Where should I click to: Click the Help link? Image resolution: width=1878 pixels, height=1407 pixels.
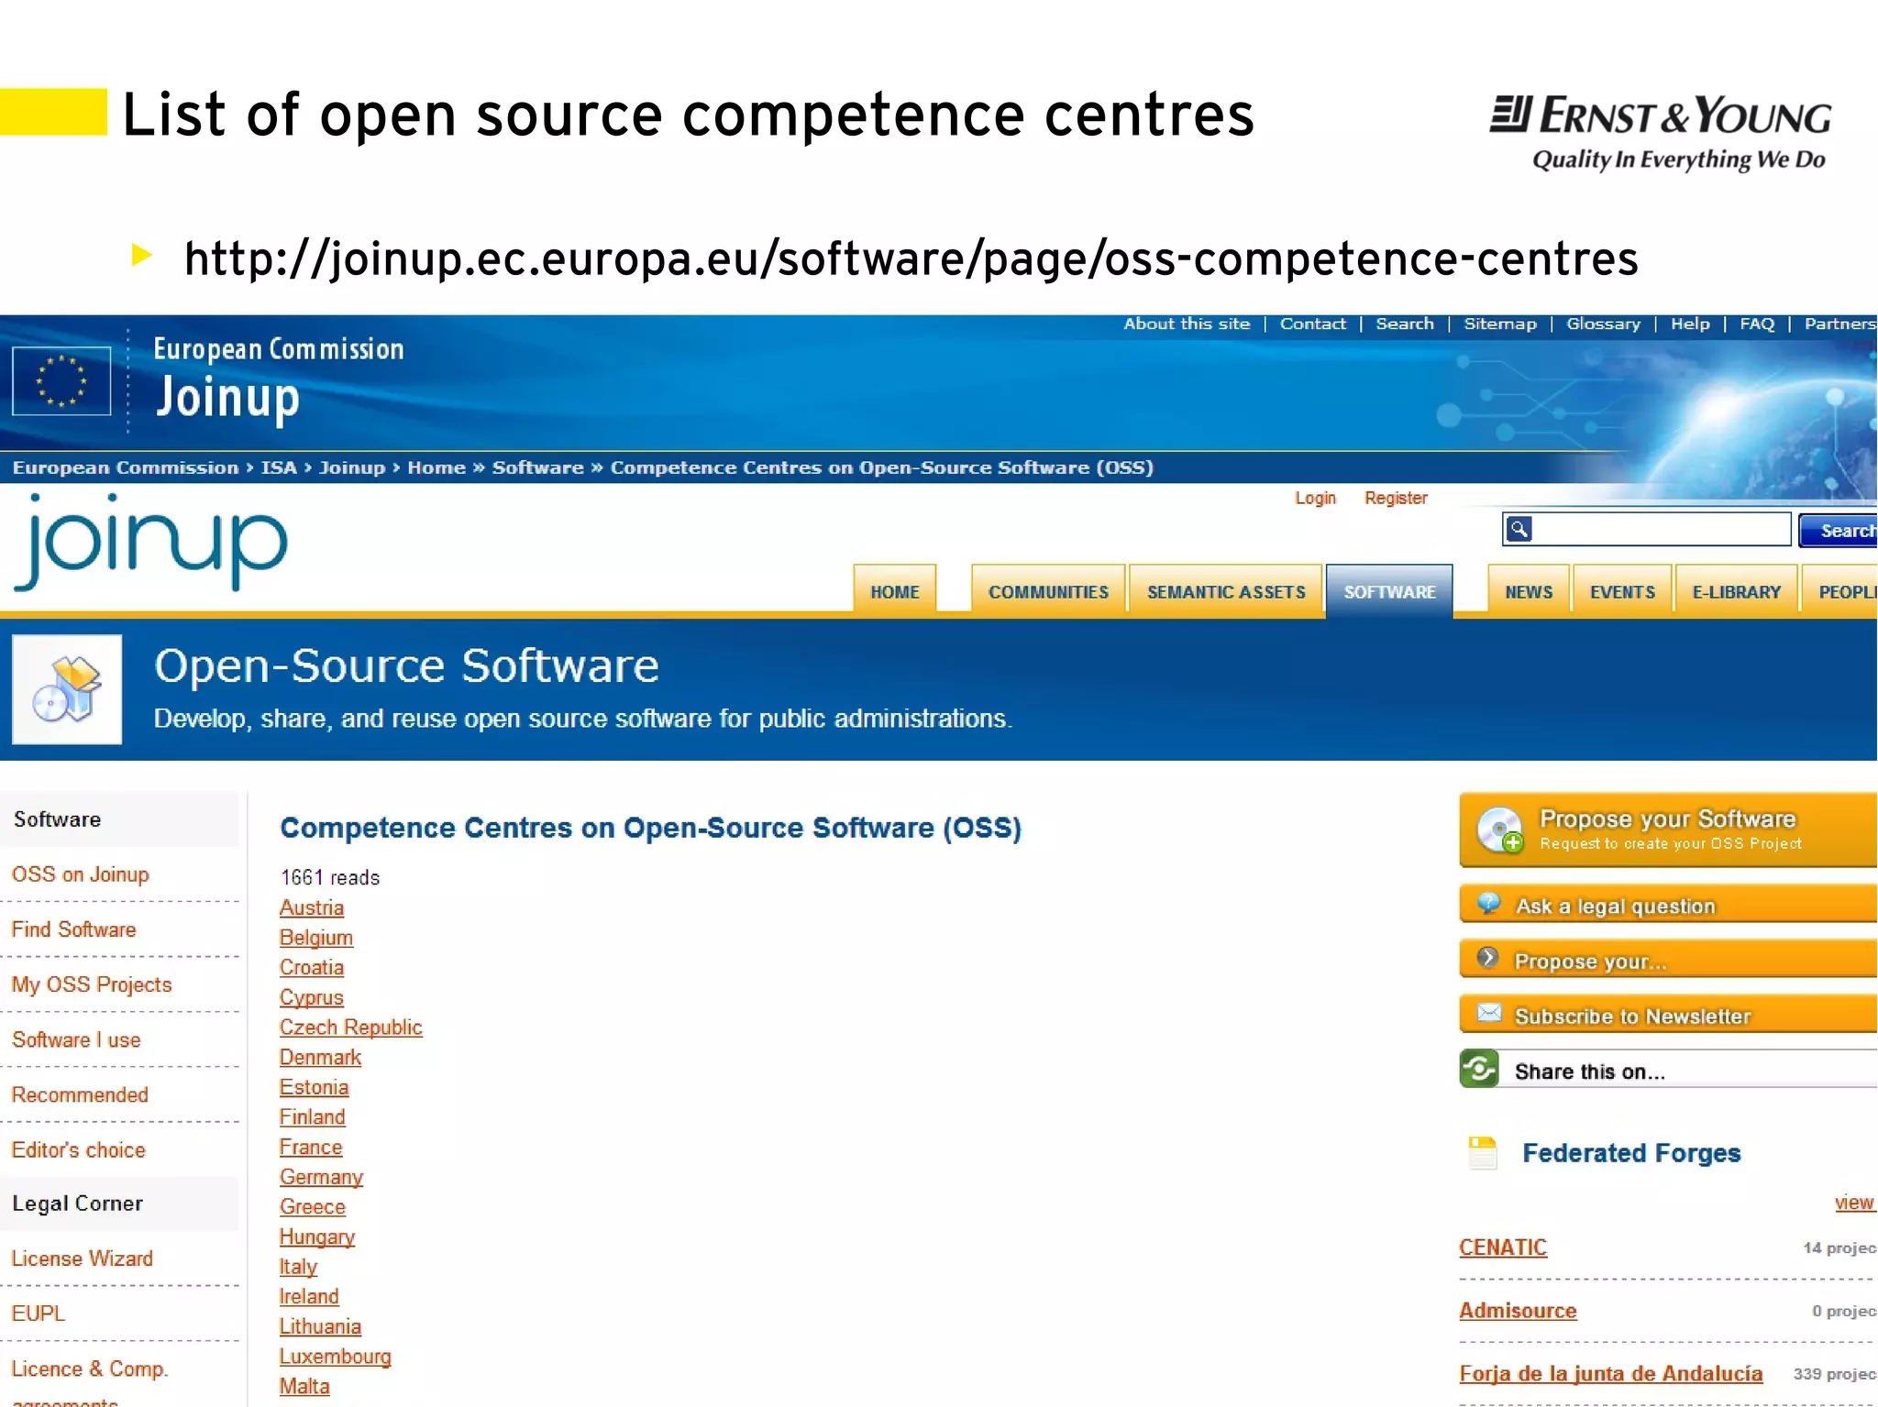click(x=1689, y=324)
